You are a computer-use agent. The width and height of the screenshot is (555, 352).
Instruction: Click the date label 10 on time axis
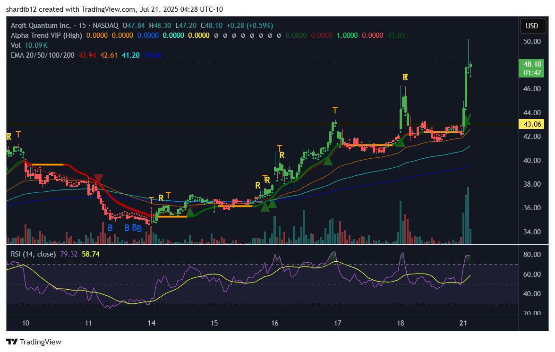[x=26, y=323]
